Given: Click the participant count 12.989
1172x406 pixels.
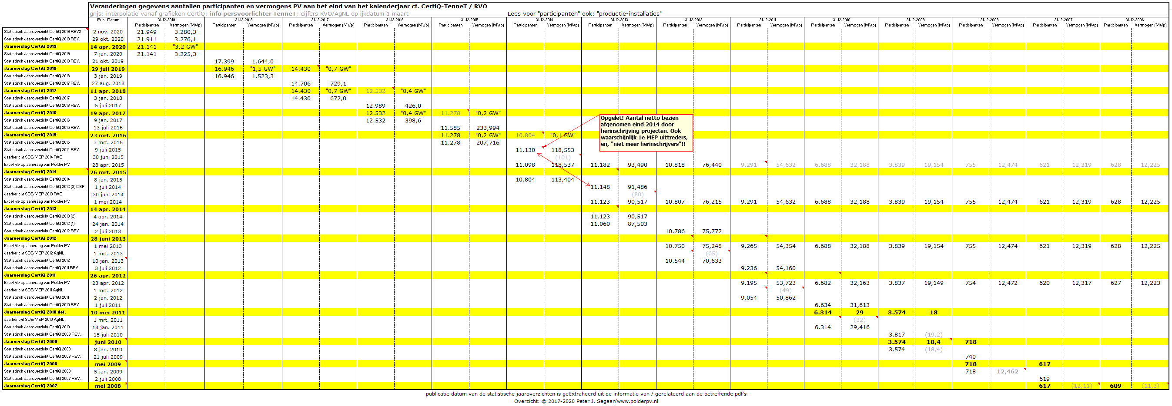Looking at the screenshot, I should click(x=376, y=106).
